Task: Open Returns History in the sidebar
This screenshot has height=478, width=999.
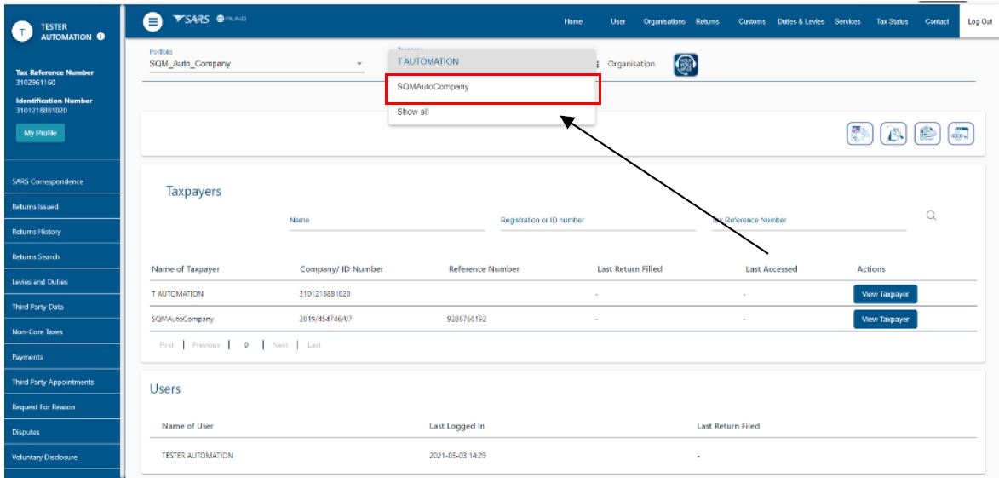Action: point(62,232)
